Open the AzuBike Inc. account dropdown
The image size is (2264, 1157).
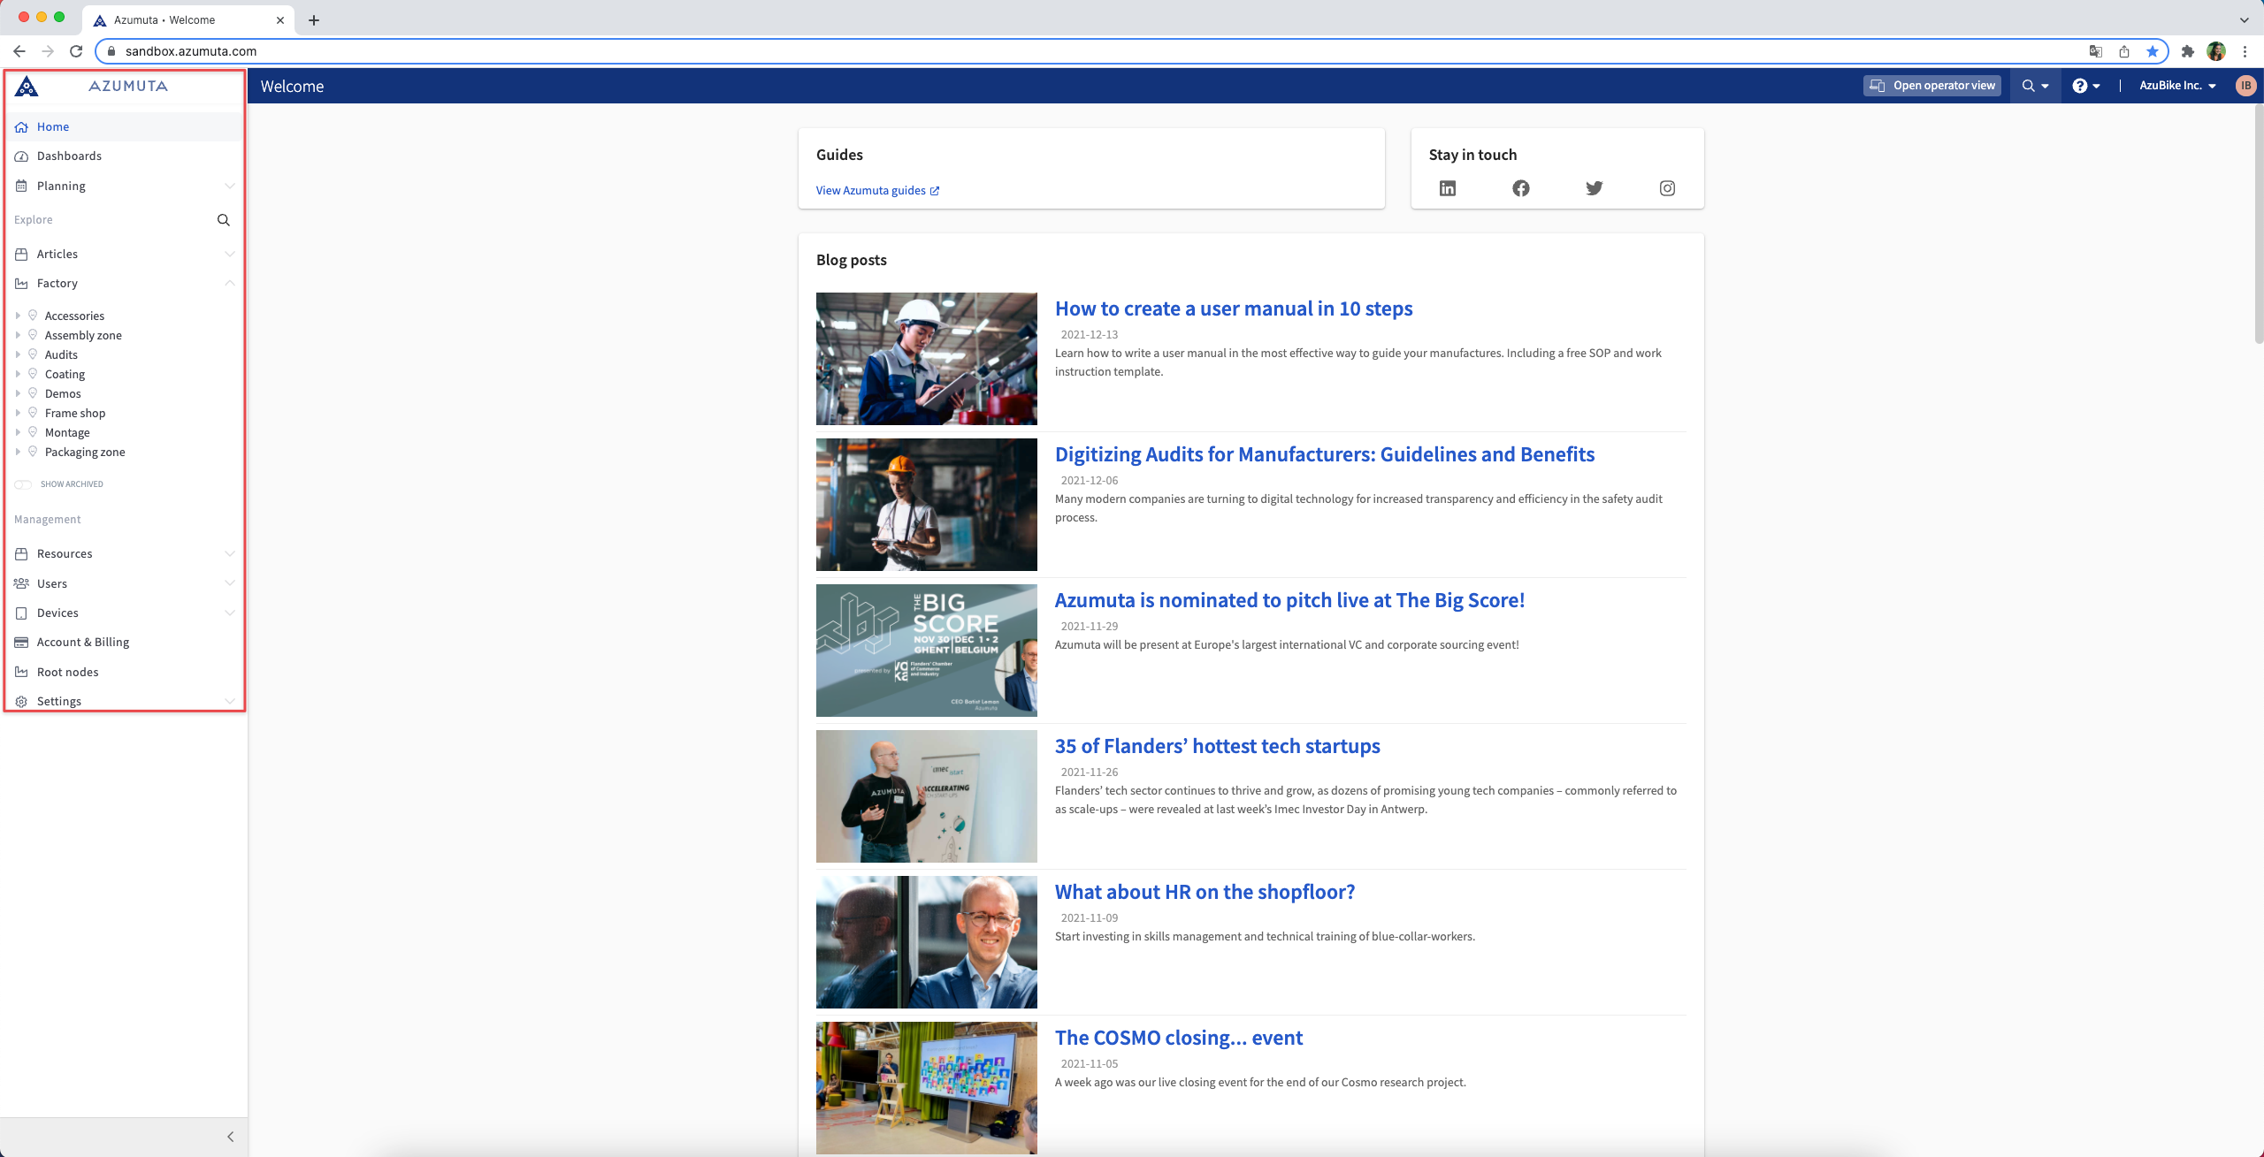[2177, 86]
